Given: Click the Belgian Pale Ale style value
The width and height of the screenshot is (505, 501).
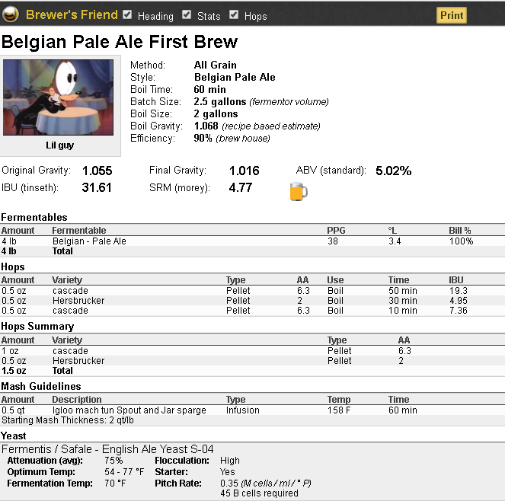Looking at the screenshot, I should [235, 77].
